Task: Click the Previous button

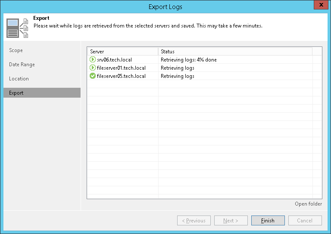Action: point(194,221)
